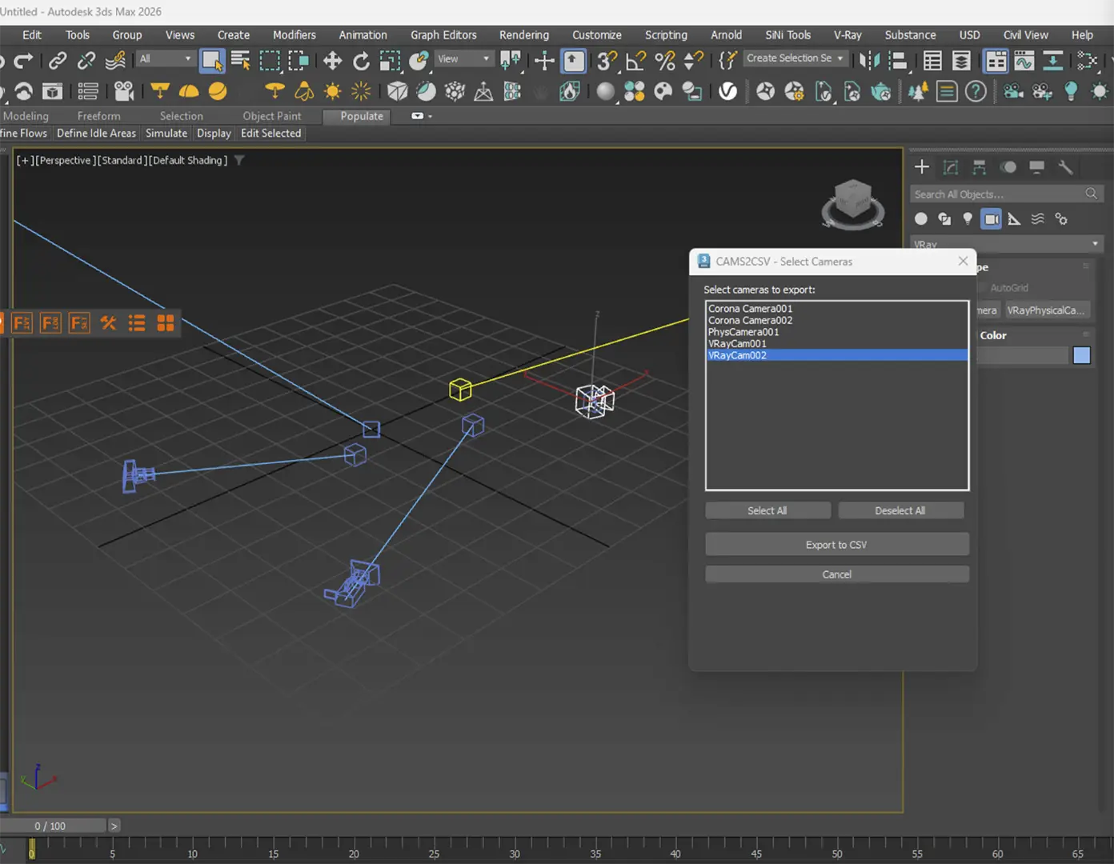Open the Modifiers menu
Screen dimensions: 1114x864
(x=295, y=35)
